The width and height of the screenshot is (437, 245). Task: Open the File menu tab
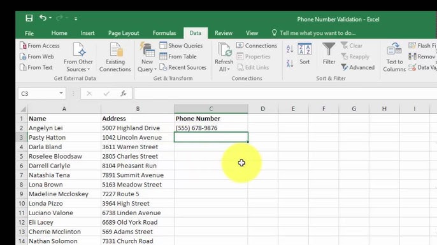point(29,34)
